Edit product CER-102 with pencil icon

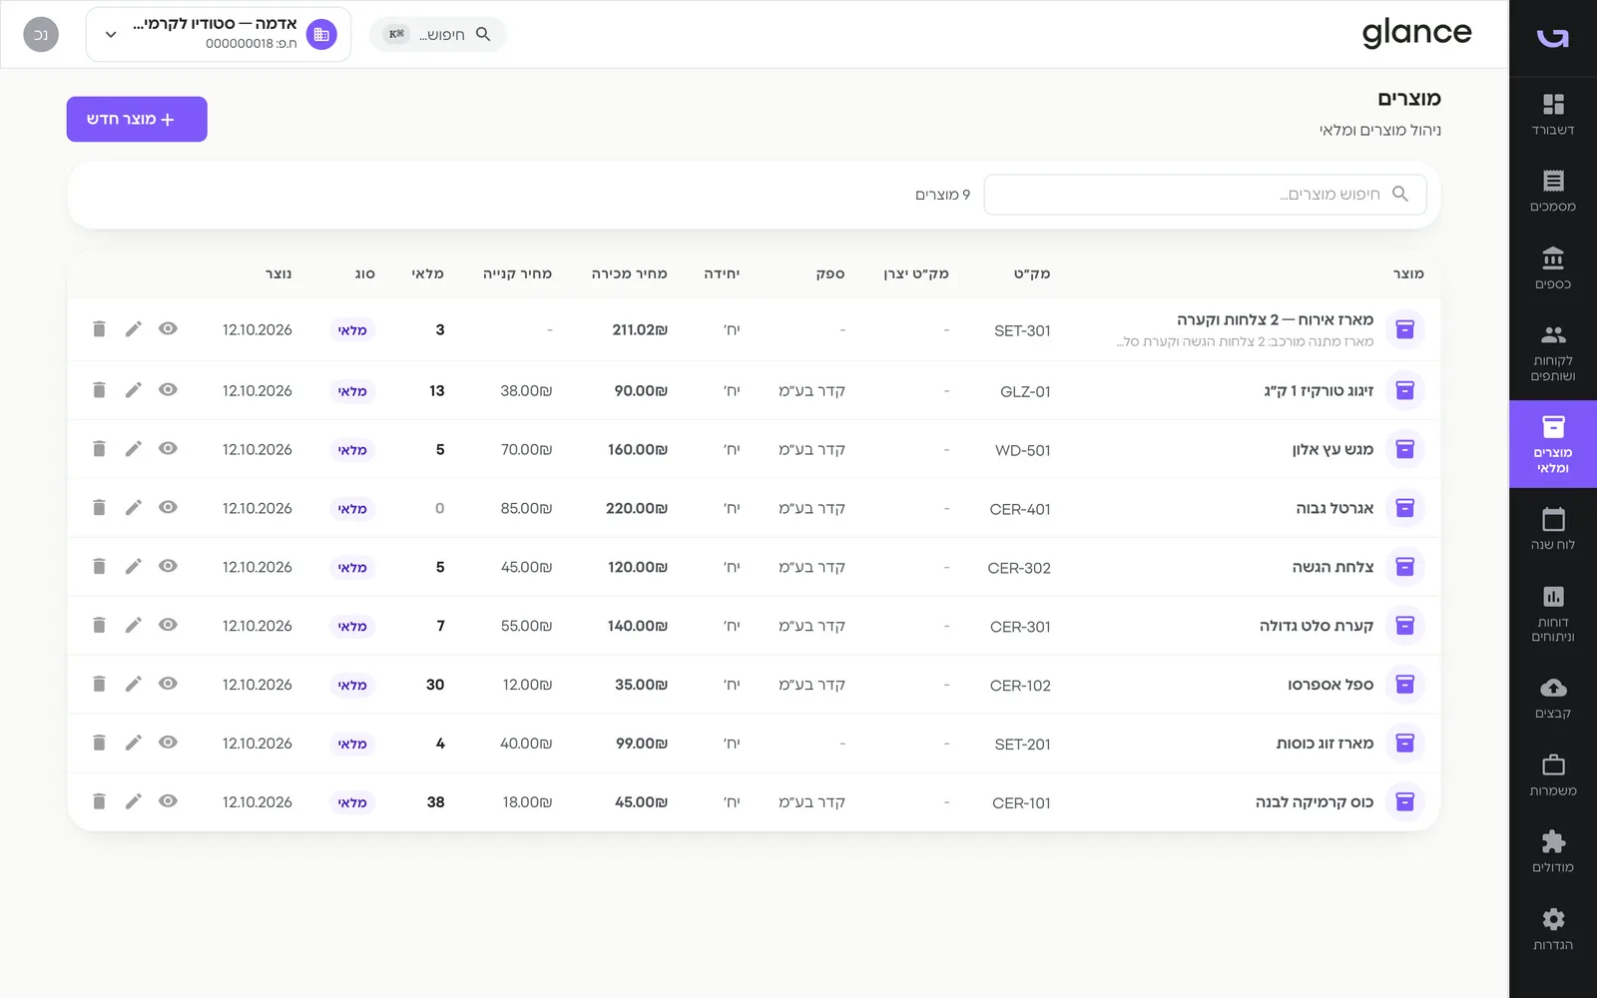[x=133, y=684]
